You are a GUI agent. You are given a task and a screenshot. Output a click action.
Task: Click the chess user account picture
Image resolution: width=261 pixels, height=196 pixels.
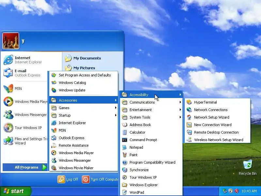[x=11, y=41]
